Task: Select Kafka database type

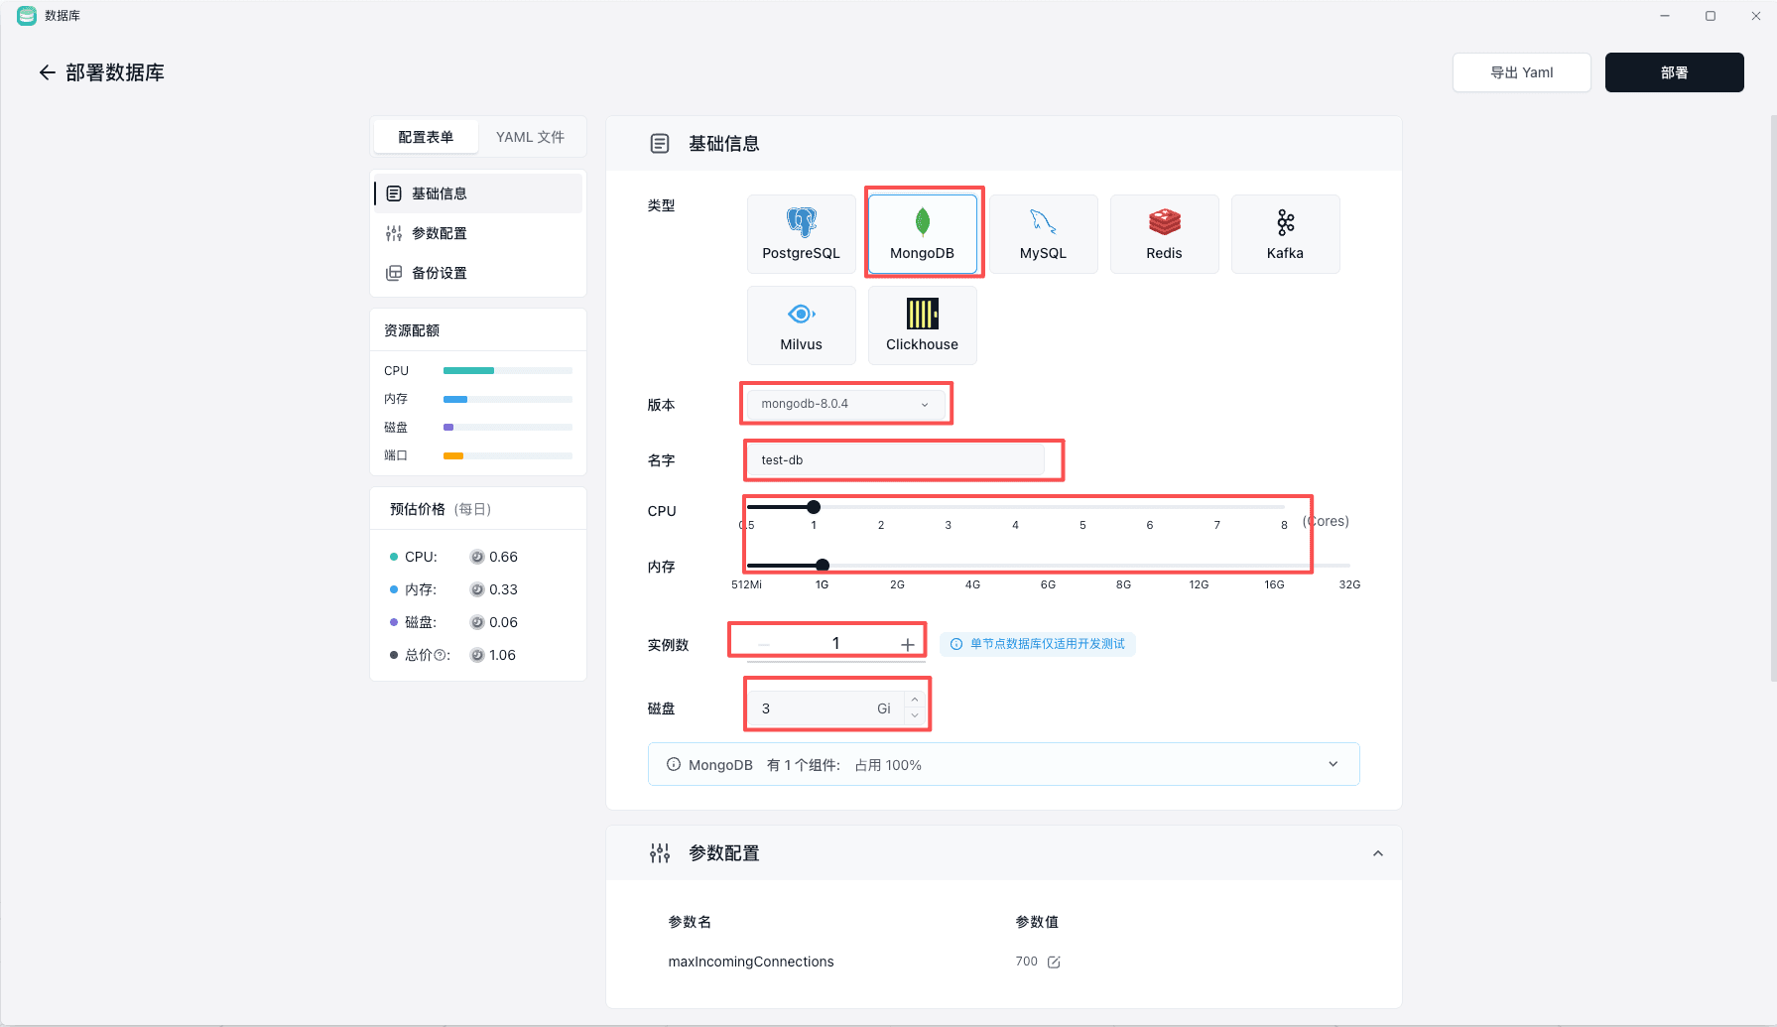Action: (1285, 234)
